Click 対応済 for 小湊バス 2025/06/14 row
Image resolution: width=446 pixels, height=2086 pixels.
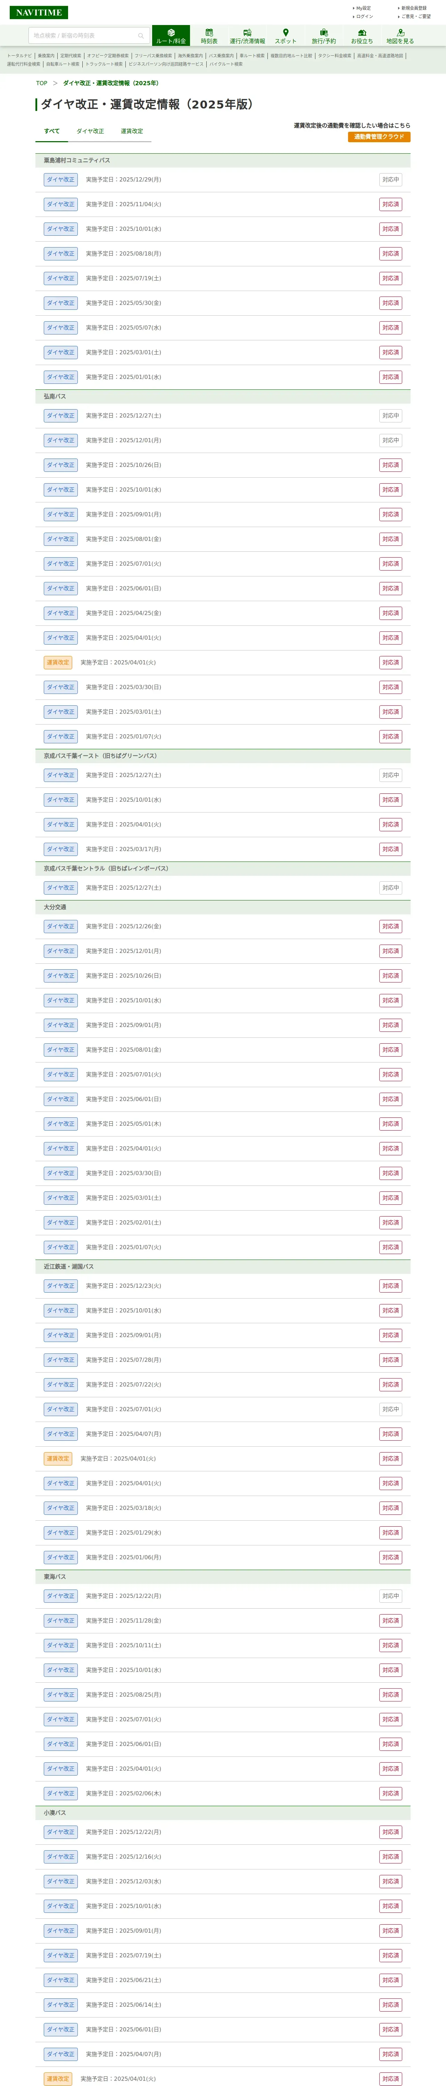click(390, 2005)
